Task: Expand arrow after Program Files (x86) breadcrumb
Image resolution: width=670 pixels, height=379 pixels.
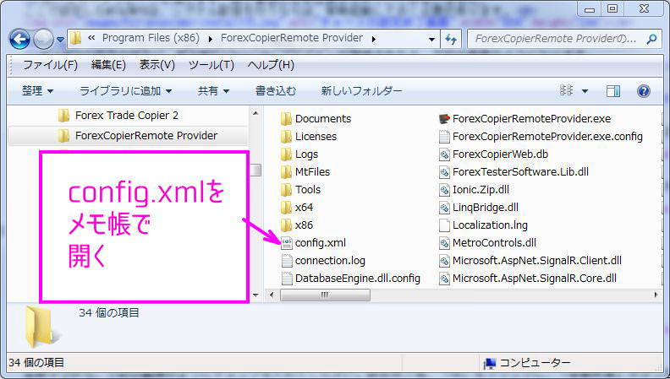Action: coord(211,39)
